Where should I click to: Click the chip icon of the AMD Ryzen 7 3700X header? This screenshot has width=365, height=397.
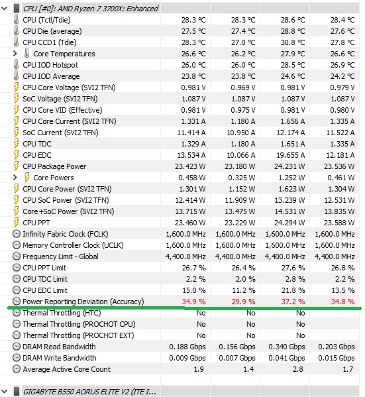pyautogui.click(x=17, y=9)
